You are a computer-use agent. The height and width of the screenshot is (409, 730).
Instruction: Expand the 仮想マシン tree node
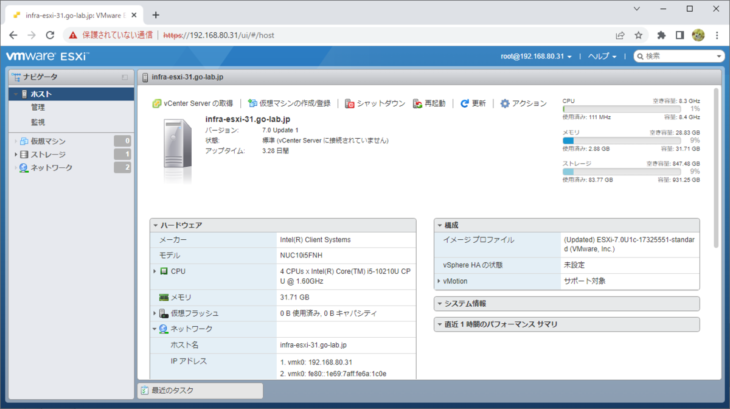[x=16, y=142]
